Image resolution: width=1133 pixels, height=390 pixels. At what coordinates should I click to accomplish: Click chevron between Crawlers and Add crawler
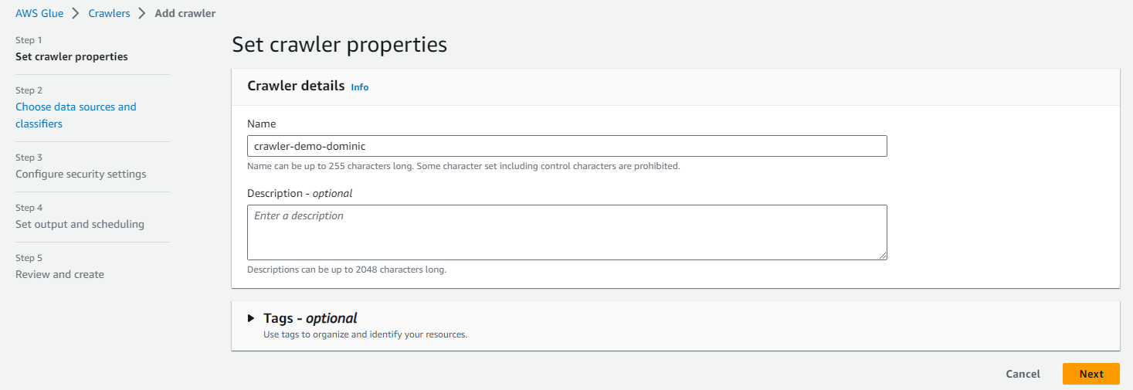tap(142, 13)
